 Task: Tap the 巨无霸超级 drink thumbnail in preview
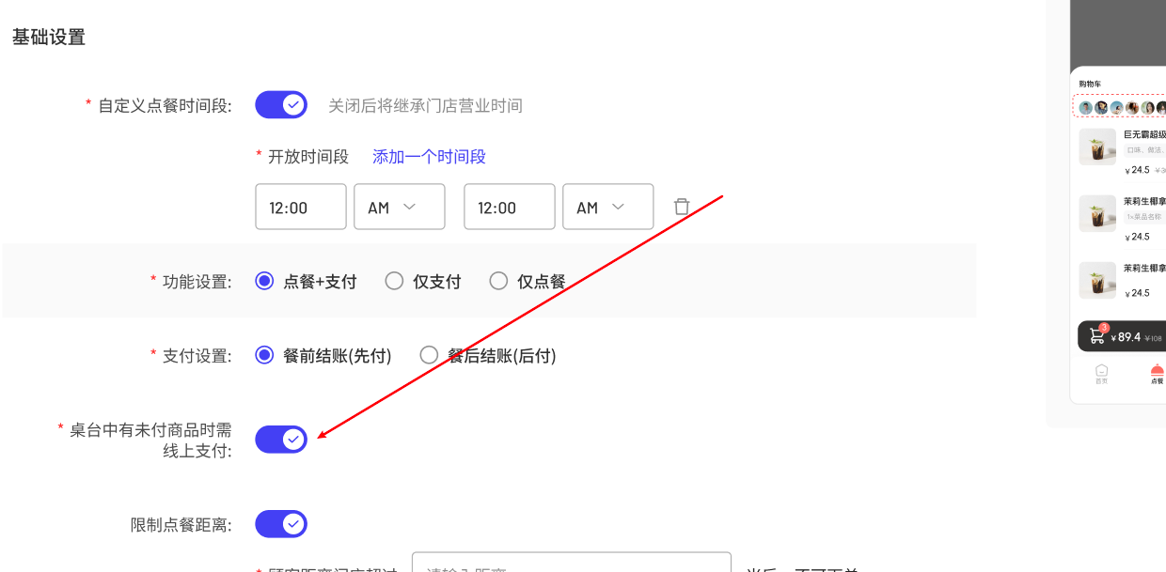[1097, 147]
